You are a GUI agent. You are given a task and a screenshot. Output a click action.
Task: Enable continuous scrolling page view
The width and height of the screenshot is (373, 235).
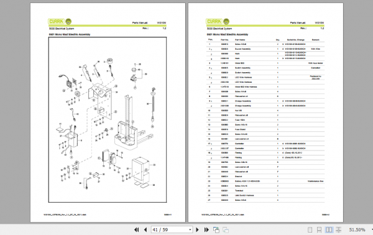click(320, 230)
